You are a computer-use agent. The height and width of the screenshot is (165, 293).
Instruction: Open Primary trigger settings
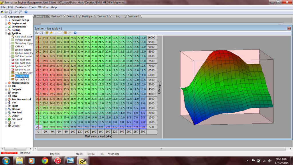click(x=23, y=40)
